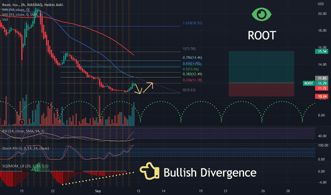
Task: Click the yellow pointing hand icon
Action: (x=150, y=171)
